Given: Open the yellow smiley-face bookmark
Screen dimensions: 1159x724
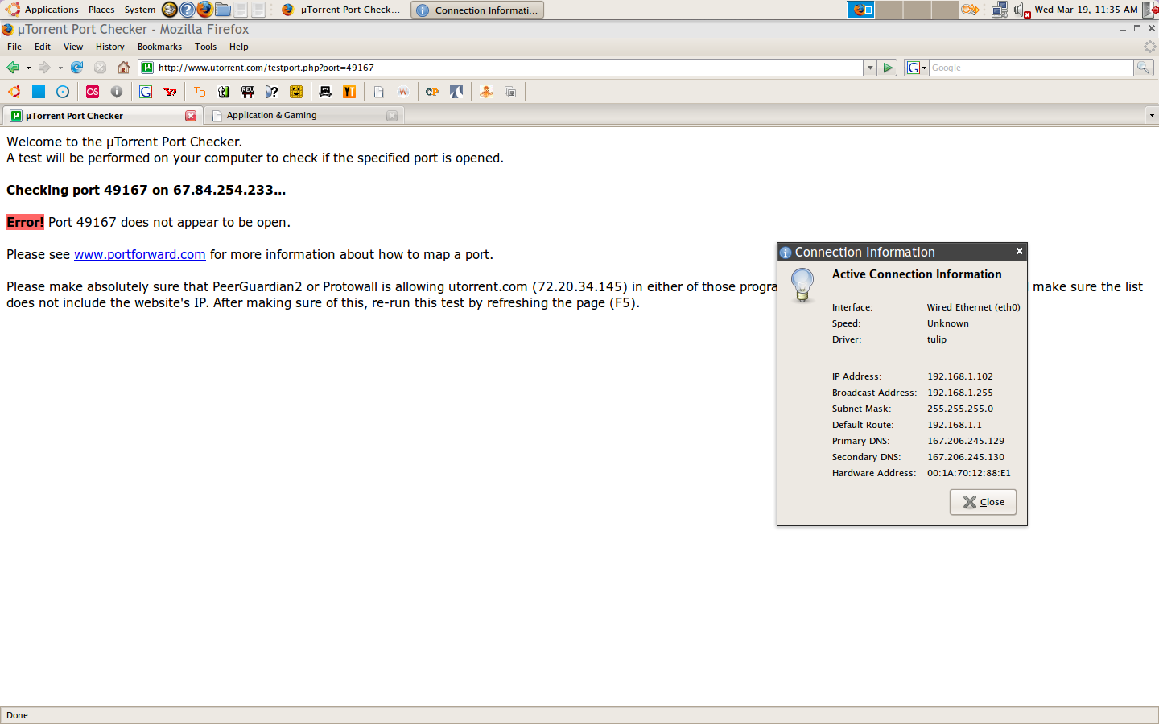Looking at the screenshot, I should pyautogui.click(x=296, y=92).
